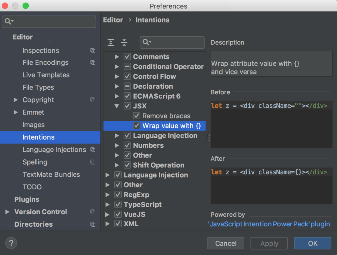Image resolution: width=337 pixels, height=255 pixels.
Task: Click the project-level icon next to Copyright
Action: (x=93, y=100)
